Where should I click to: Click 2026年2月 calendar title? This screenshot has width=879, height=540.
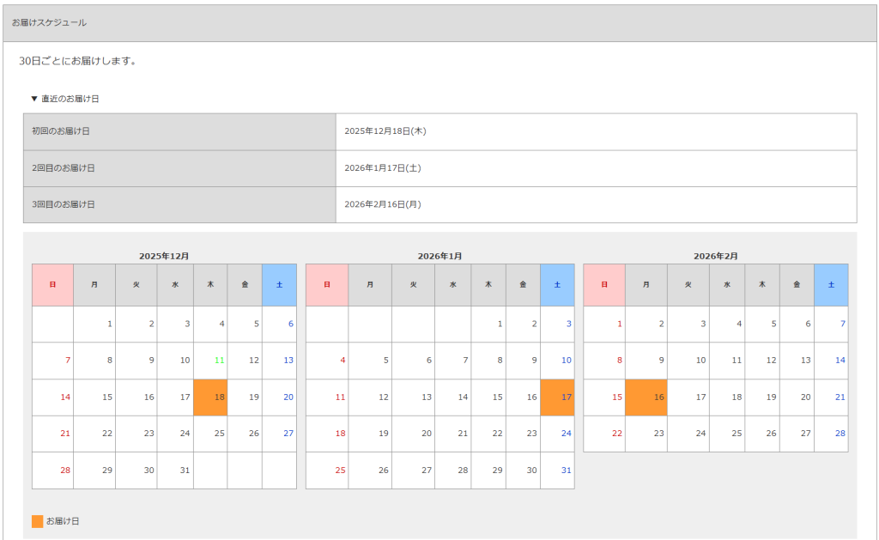click(715, 256)
